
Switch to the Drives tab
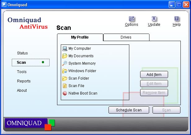pyautogui.click(x=126, y=37)
